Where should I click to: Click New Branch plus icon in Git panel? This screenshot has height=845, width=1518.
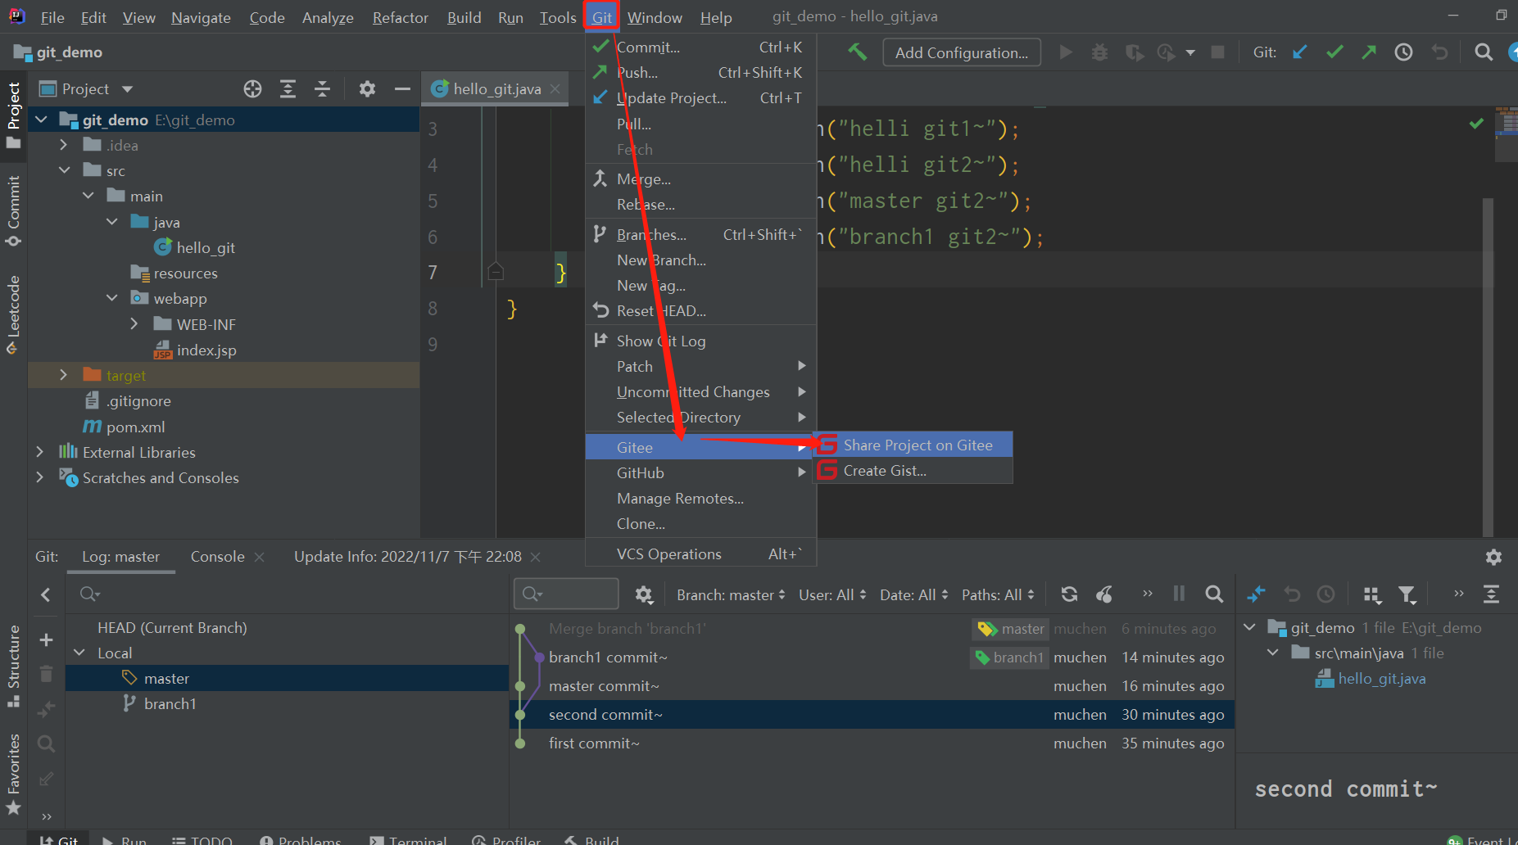pos(46,639)
